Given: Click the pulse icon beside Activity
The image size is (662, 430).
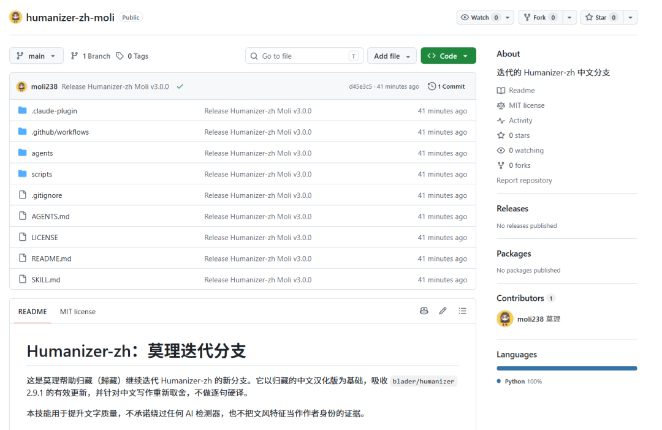Looking at the screenshot, I should coord(501,121).
